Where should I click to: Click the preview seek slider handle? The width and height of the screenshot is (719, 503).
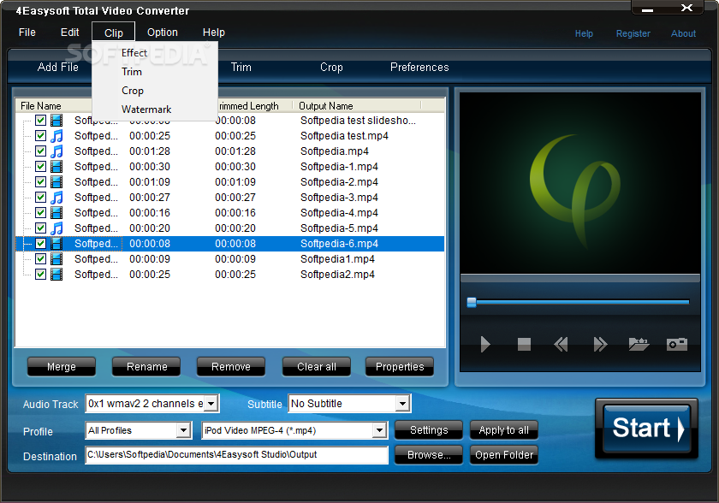472,302
